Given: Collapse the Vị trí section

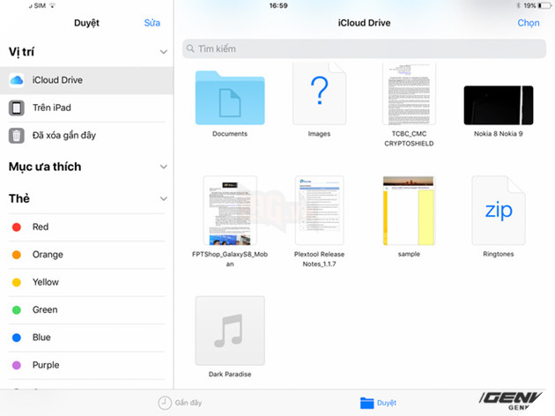Looking at the screenshot, I should click(163, 53).
